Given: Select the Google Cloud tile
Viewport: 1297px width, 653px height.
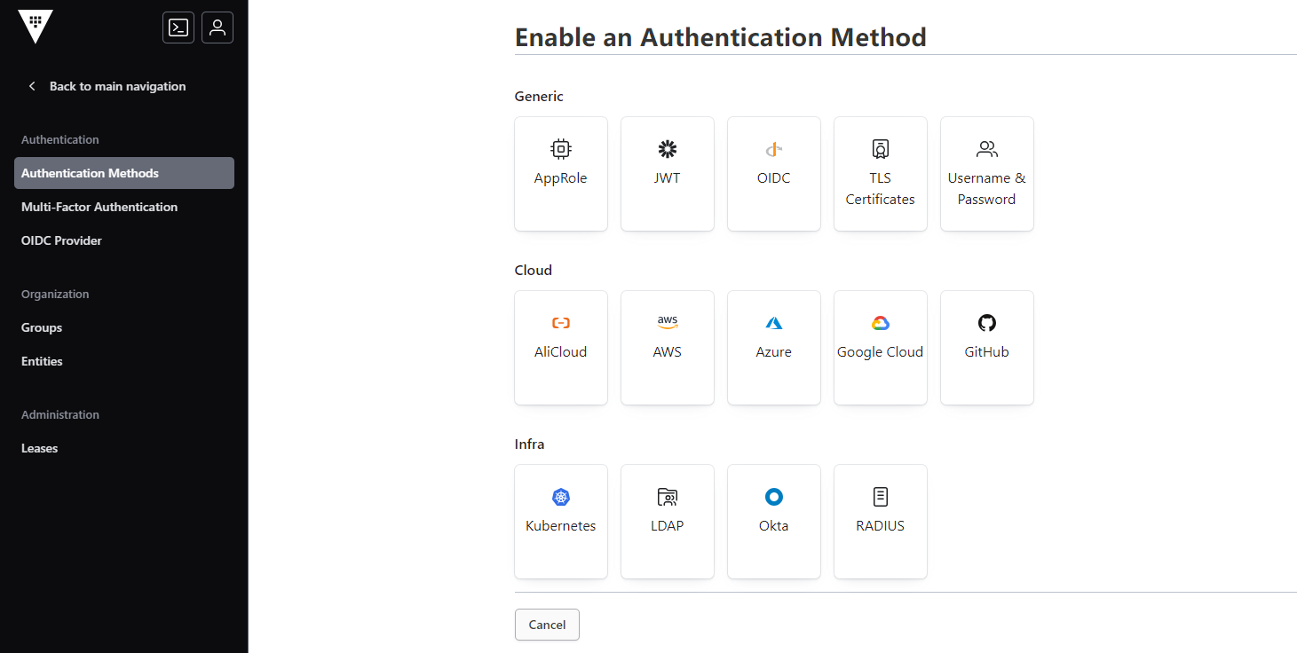Looking at the screenshot, I should click(881, 348).
